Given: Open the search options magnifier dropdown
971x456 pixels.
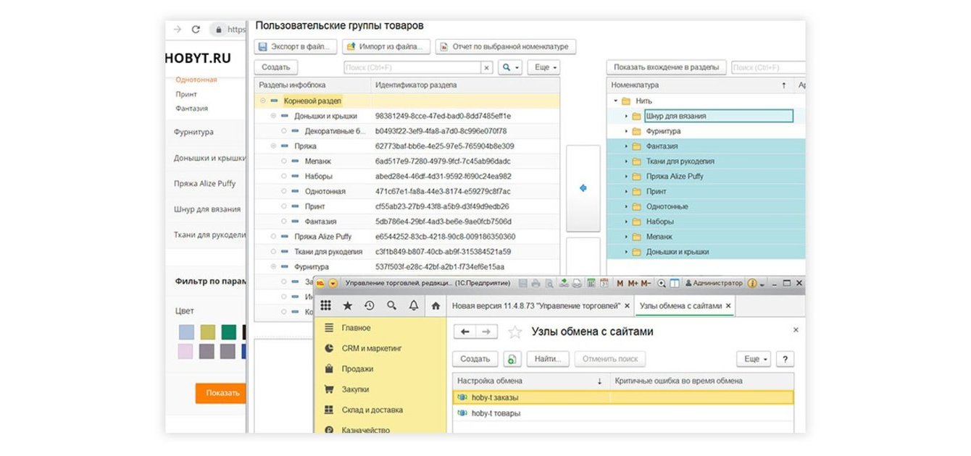Looking at the screenshot, I should pyautogui.click(x=510, y=67).
